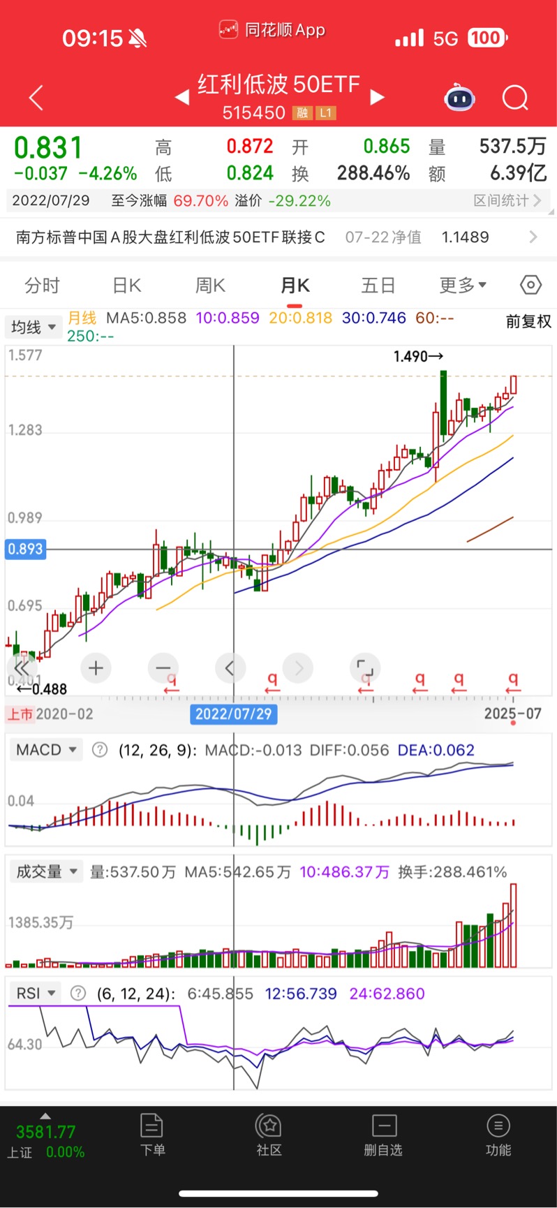Move crosshair left with chevron button
The image size is (557, 1208).
pos(230,668)
